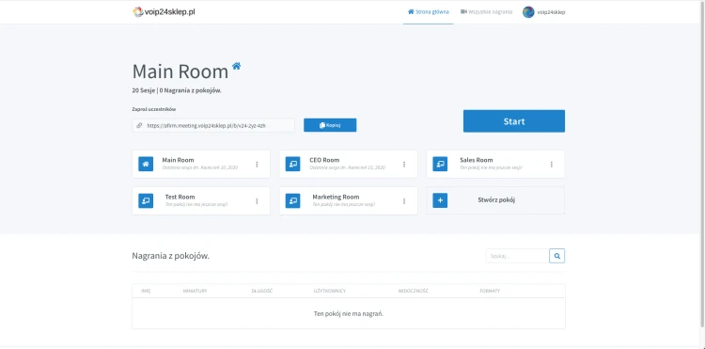The image size is (705, 349).
Task: Copy the invite link with Kopiuj
Action: (330, 125)
